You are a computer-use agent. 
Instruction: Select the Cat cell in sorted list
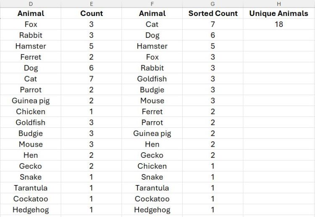coord(152,24)
